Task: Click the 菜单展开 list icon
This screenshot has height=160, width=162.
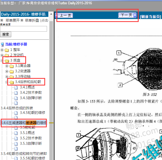Action: (2, 20)
